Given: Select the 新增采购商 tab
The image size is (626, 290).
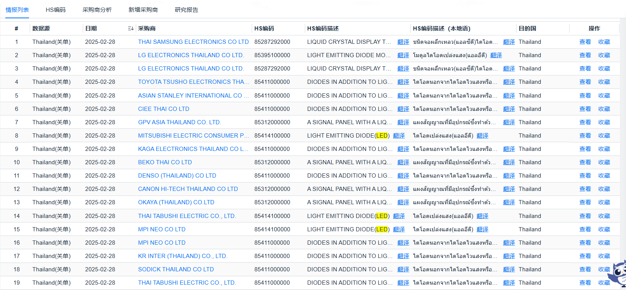Looking at the screenshot, I should (x=143, y=10).
